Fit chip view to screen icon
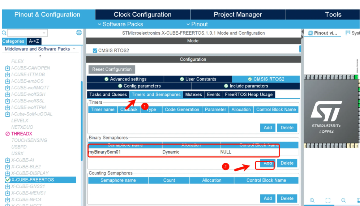360x206 pixels. [328, 200]
